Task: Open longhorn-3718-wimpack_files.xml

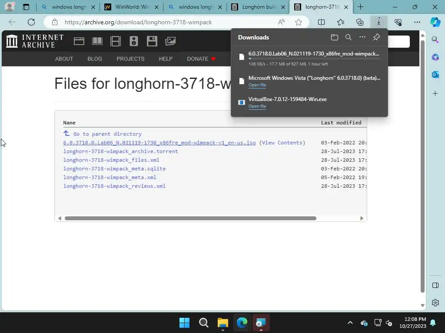Action: point(111,160)
